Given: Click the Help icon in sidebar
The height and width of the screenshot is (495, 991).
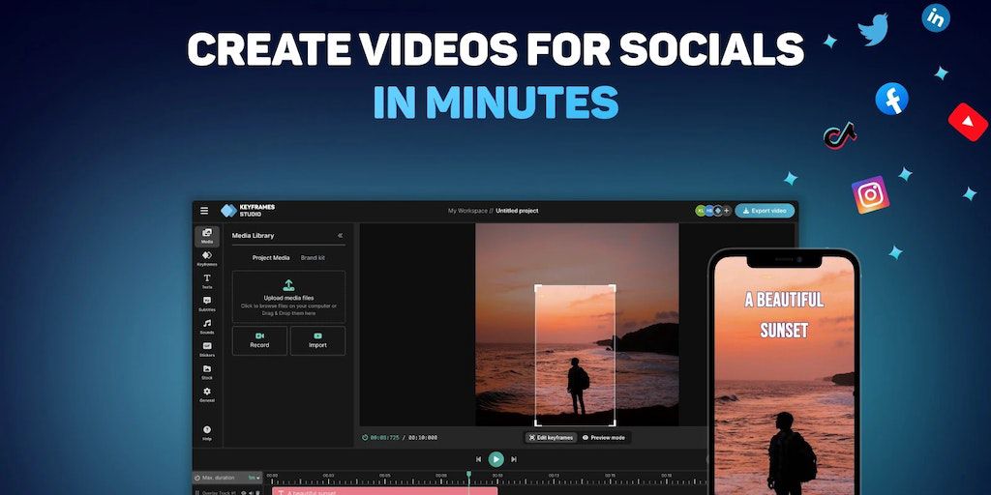Looking at the screenshot, I should (x=207, y=432).
